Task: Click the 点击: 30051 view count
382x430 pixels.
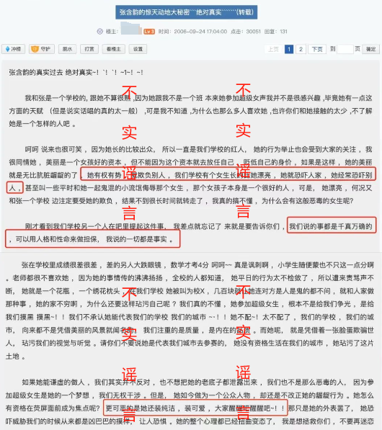Action: click(246, 32)
